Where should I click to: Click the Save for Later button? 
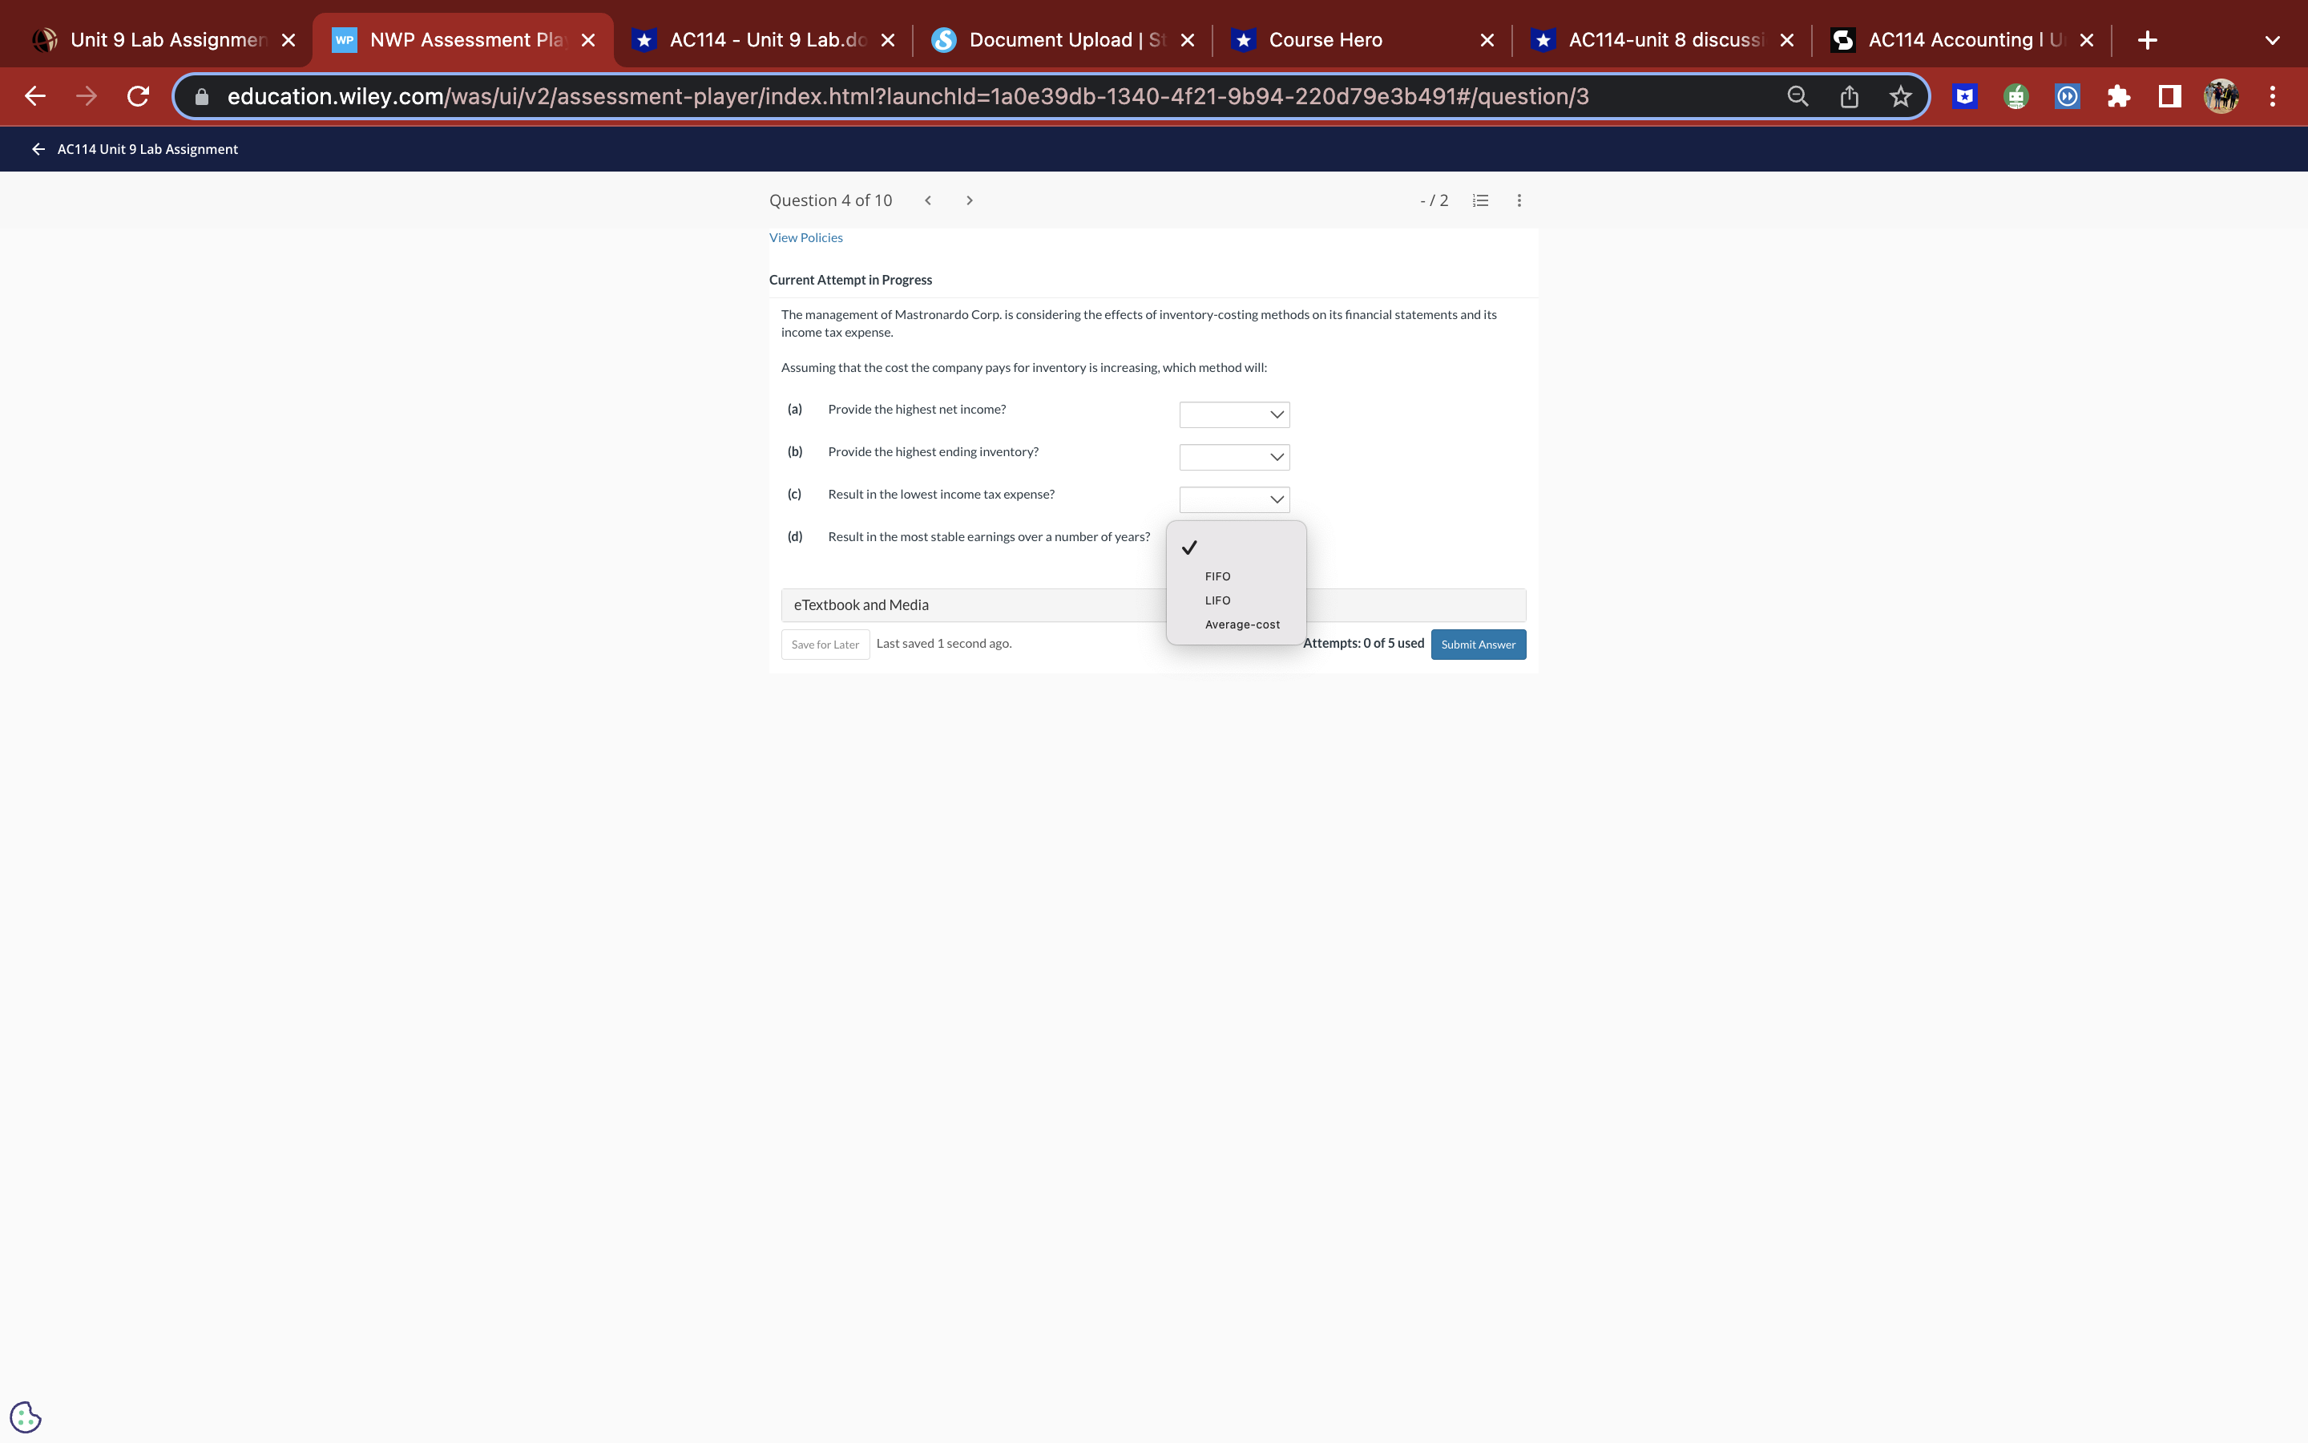[x=824, y=645]
